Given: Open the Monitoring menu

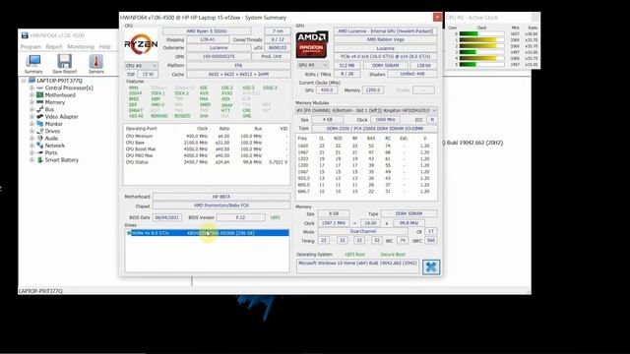Looking at the screenshot, I should tap(81, 47).
